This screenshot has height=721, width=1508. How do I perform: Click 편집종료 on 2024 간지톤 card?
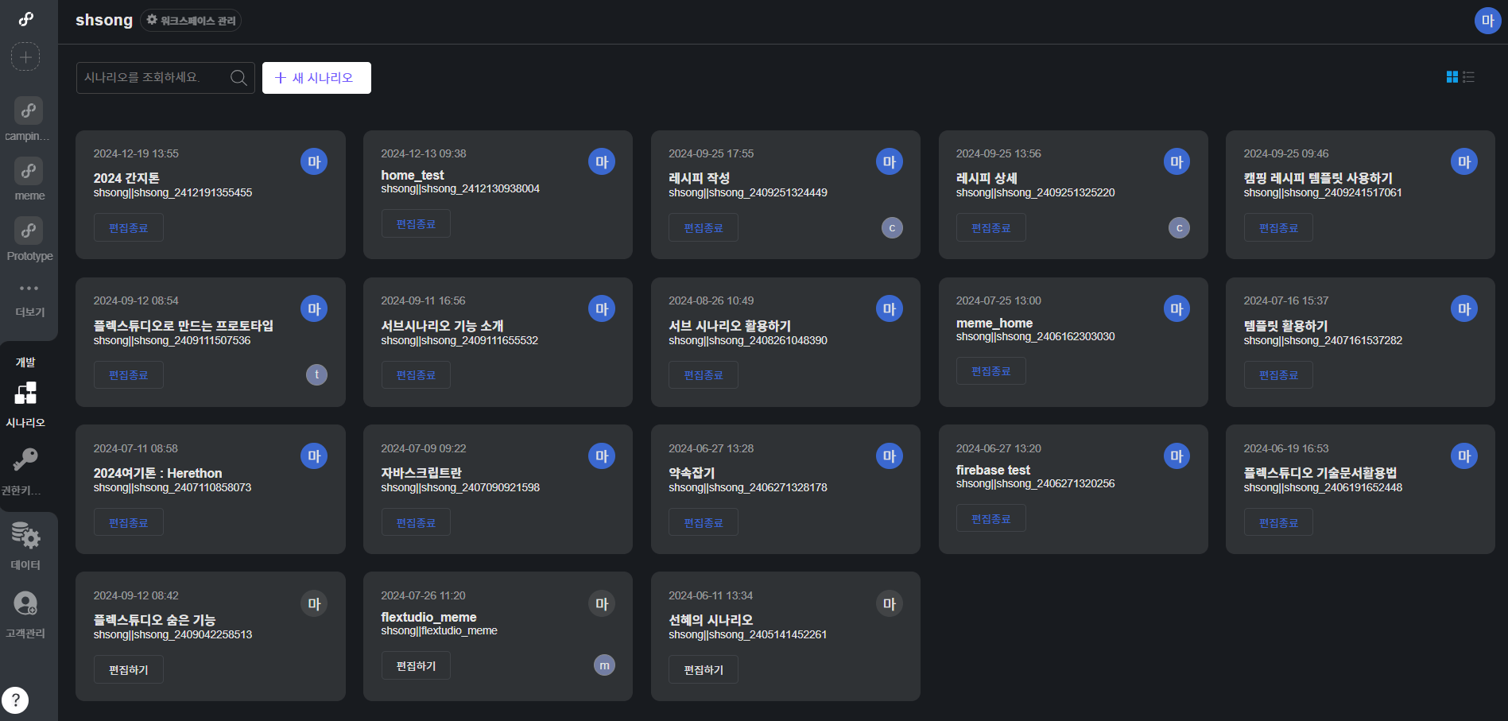pyautogui.click(x=129, y=228)
